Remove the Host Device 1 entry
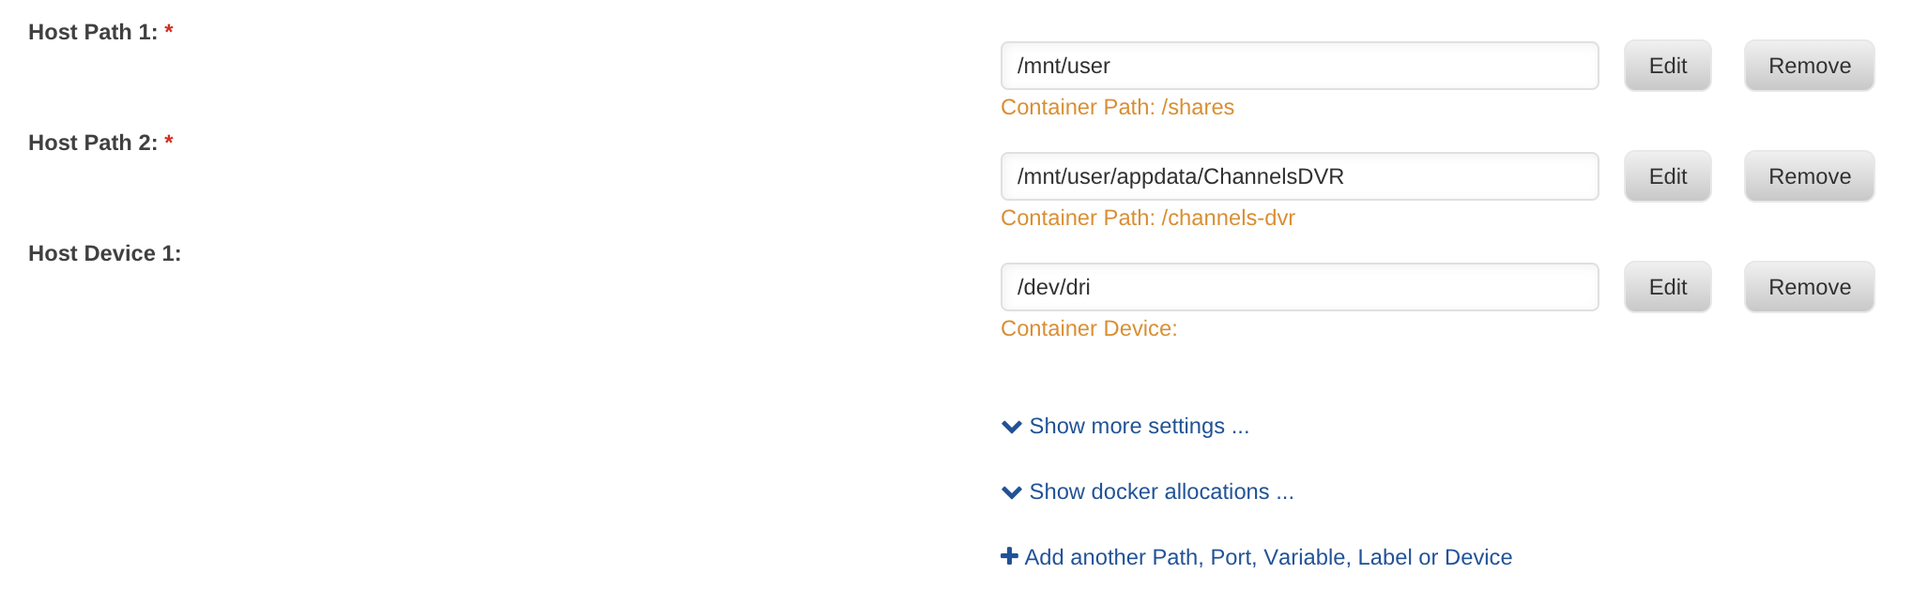This screenshot has width=1928, height=604. pyautogui.click(x=1809, y=287)
